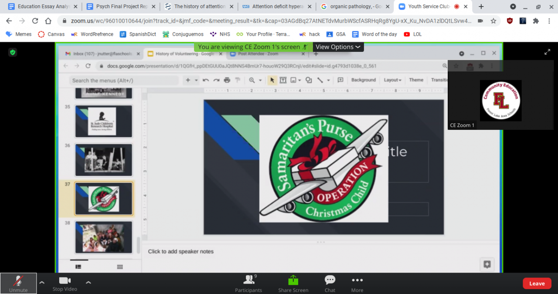The height and width of the screenshot is (294, 558).
Task: Click Search the menus field in Slides
Action: pyautogui.click(x=124, y=81)
